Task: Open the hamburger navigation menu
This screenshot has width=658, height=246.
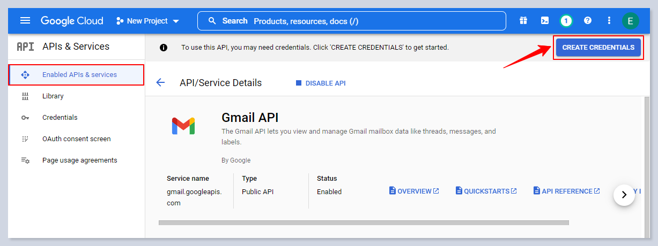Action: (x=25, y=21)
